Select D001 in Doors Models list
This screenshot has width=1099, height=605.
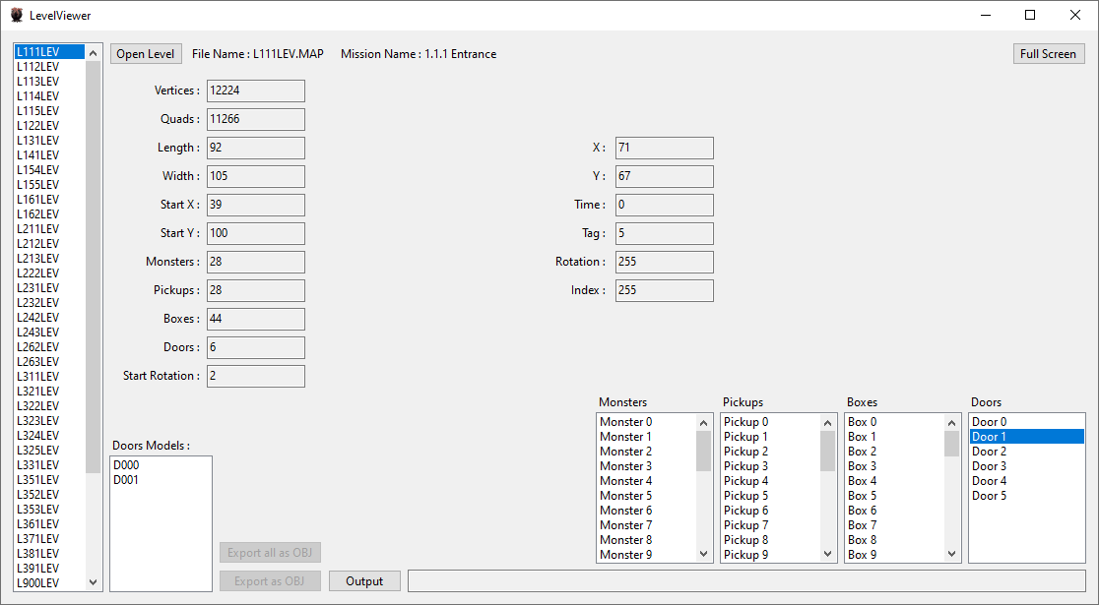(x=161, y=480)
